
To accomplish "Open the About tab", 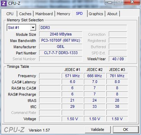I will (x=112, y=14).
